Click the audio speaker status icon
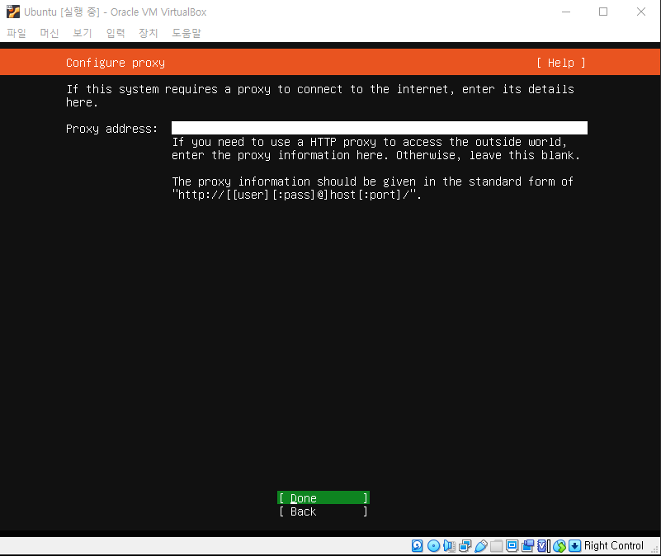Viewport: 661px width, 556px height. tap(450, 546)
